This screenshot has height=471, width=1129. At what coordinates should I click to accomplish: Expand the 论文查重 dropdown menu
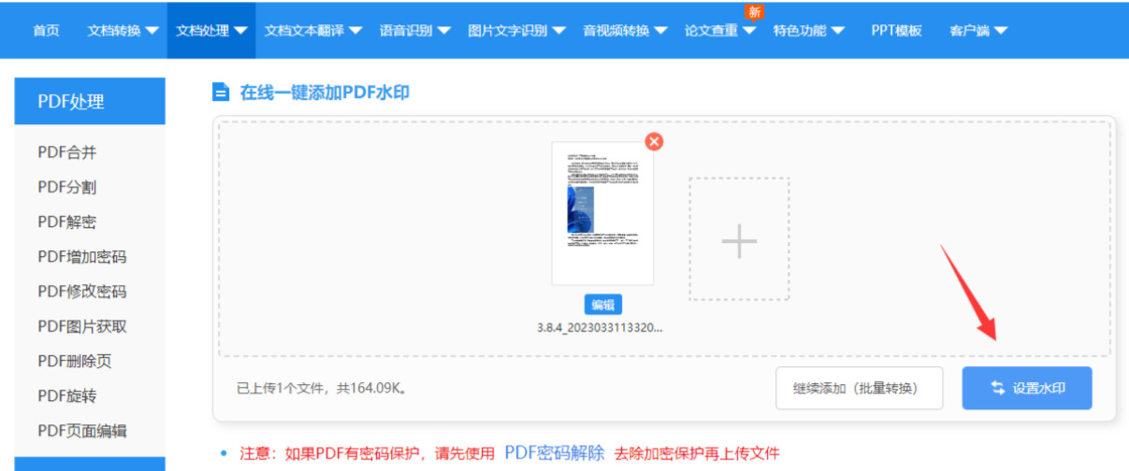(720, 30)
